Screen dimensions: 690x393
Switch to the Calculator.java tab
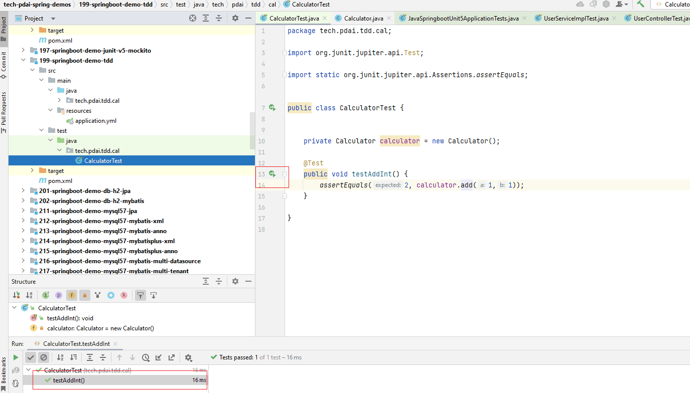tap(363, 19)
